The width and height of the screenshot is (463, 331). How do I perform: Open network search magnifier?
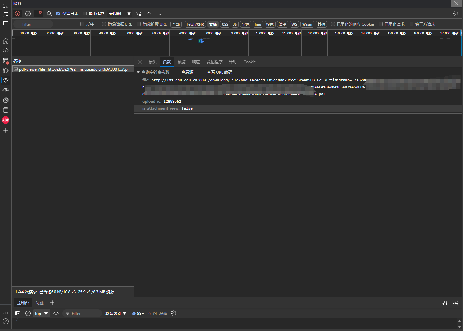pyautogui.click(x=49, y=14)
